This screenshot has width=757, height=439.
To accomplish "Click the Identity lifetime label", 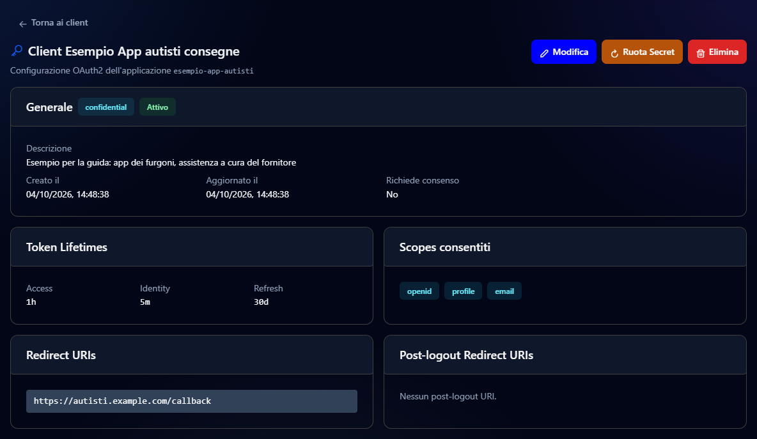I will tap(155, 288).
